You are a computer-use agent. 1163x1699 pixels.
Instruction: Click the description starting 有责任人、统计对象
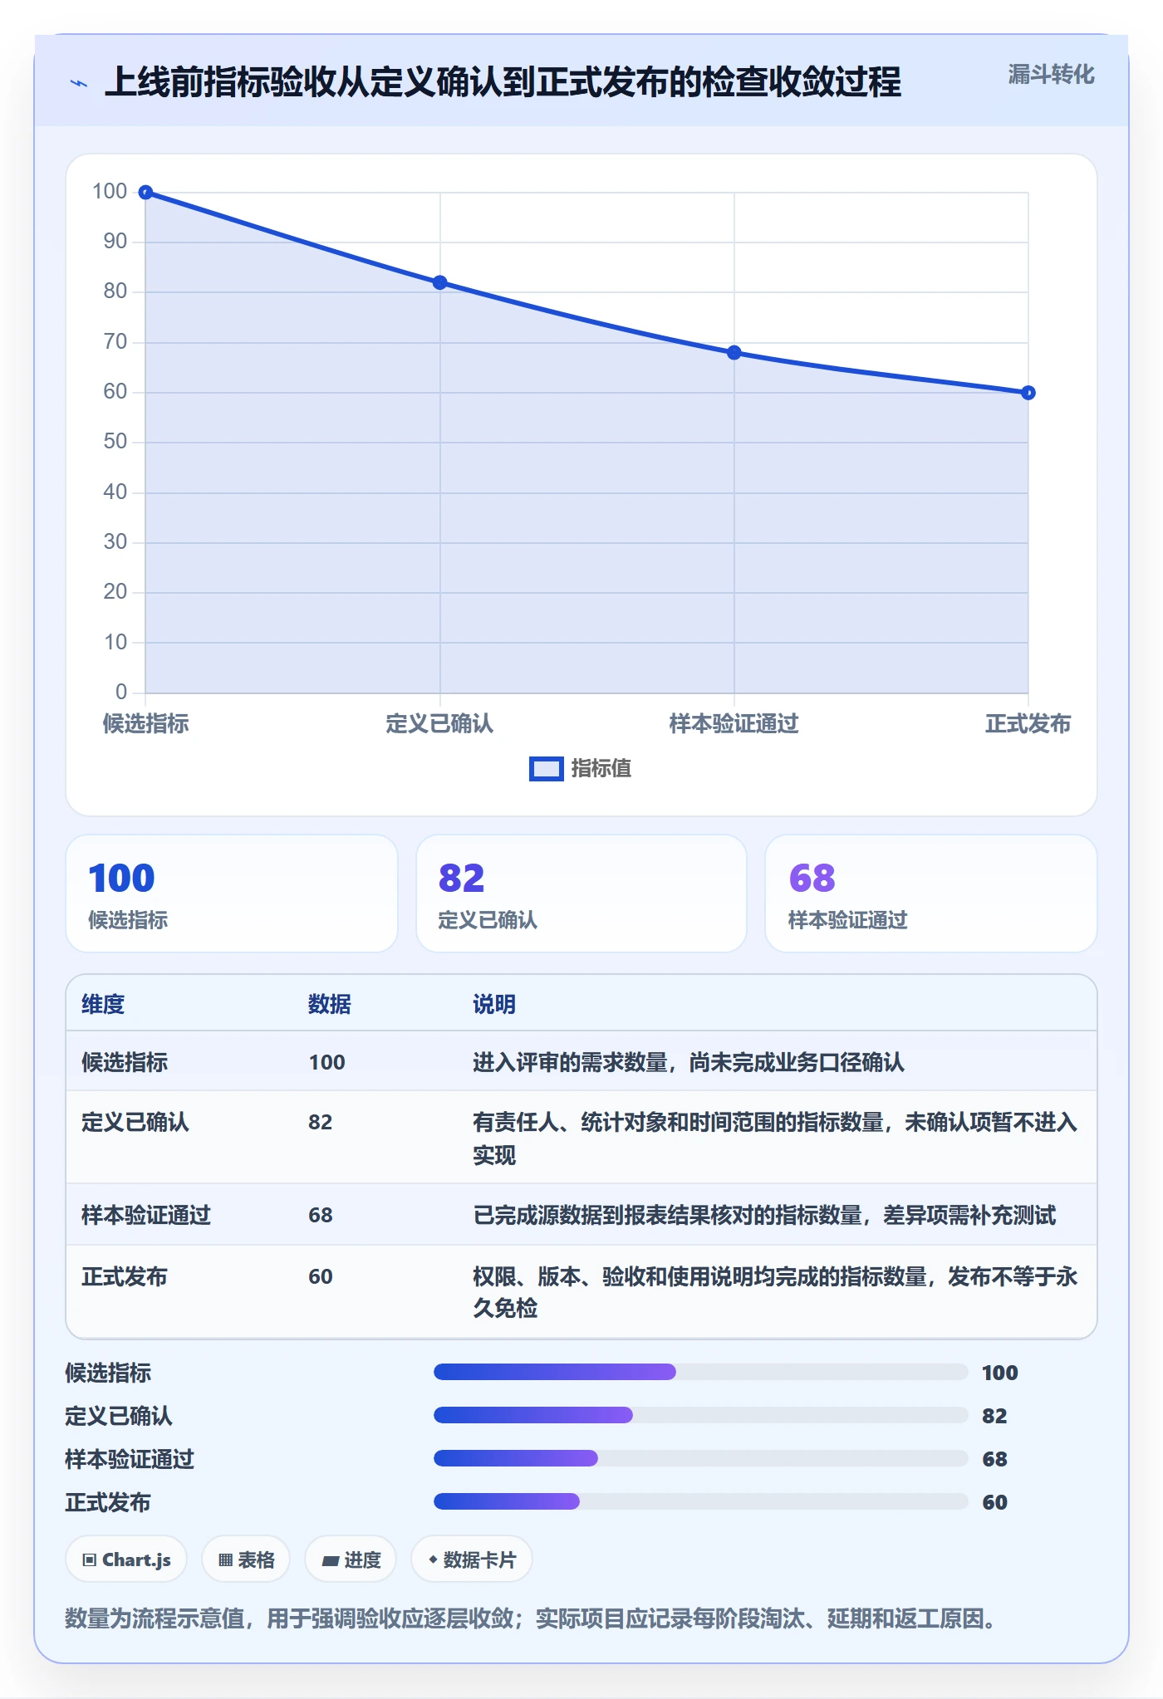pos(775,1138)
